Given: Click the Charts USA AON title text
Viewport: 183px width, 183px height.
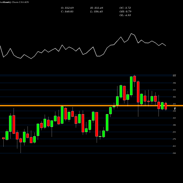Looking at the screenshot, I should pos(20,2).
